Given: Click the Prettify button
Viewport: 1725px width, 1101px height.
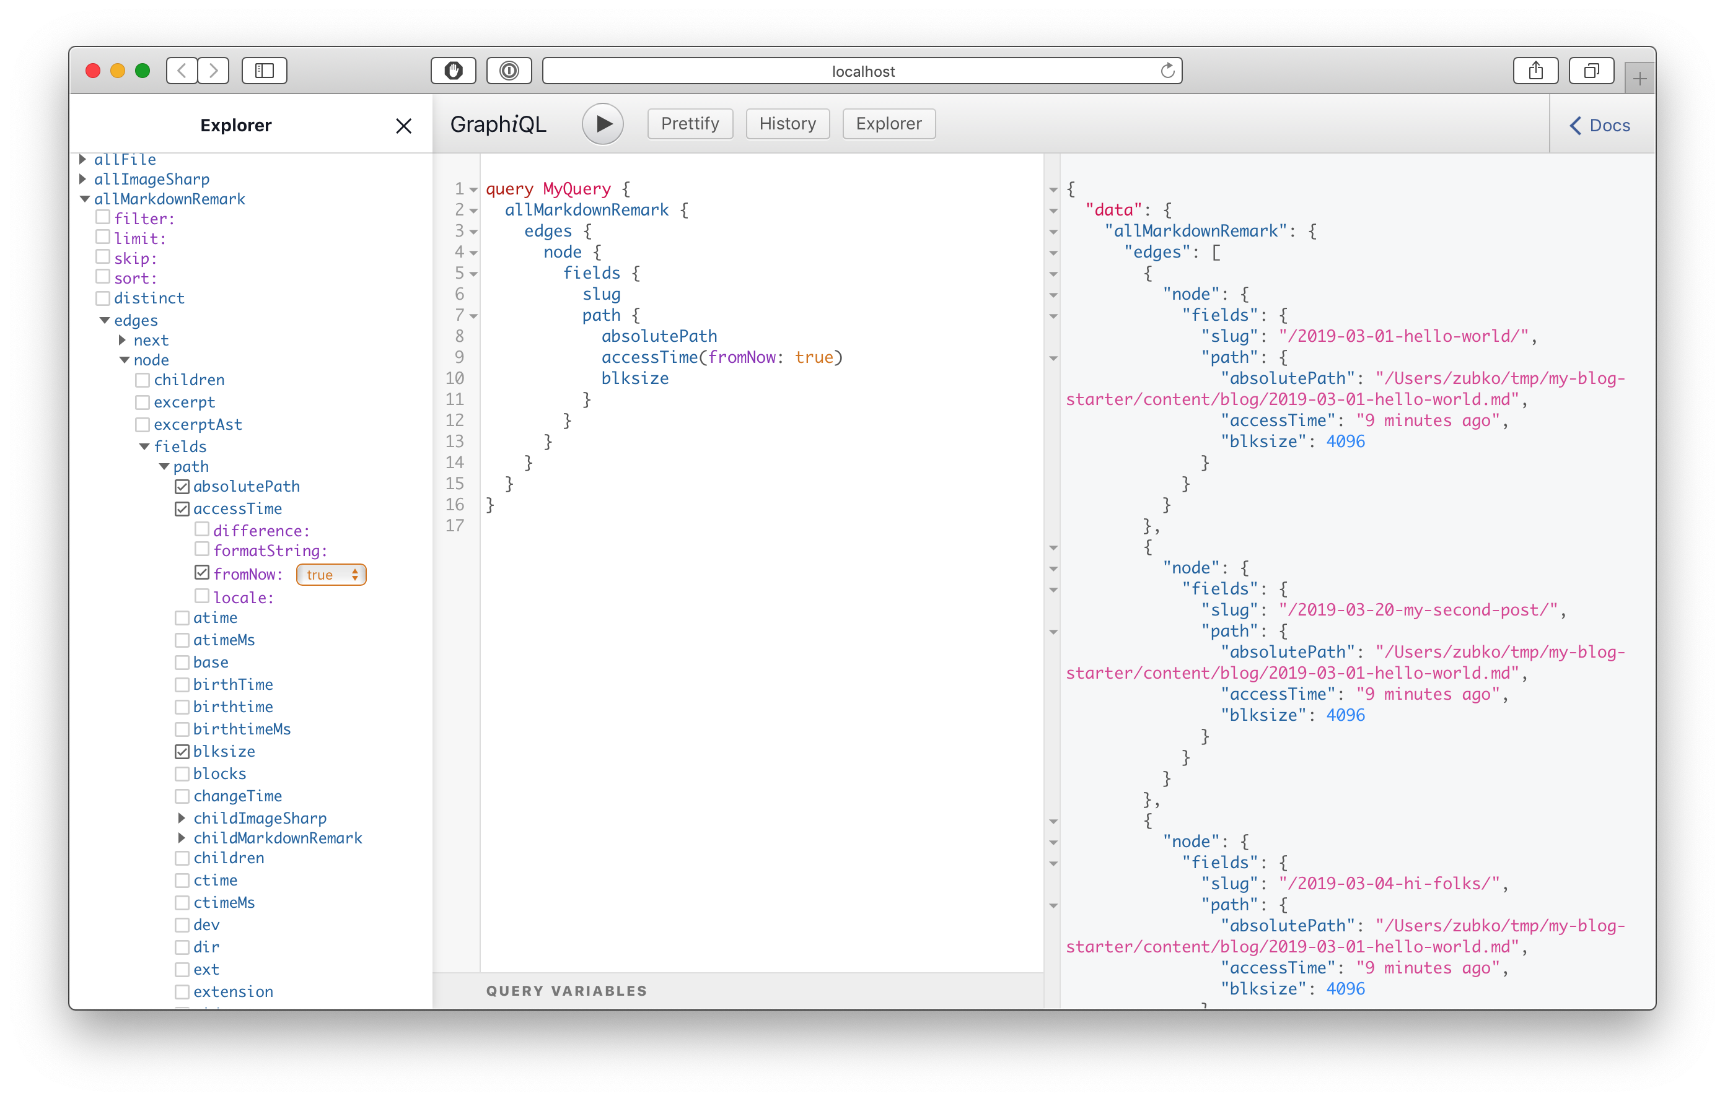Looking at the screenshot, I should point(689,124).
